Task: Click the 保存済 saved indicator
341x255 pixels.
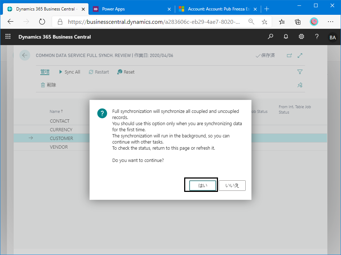Action: 265,56
